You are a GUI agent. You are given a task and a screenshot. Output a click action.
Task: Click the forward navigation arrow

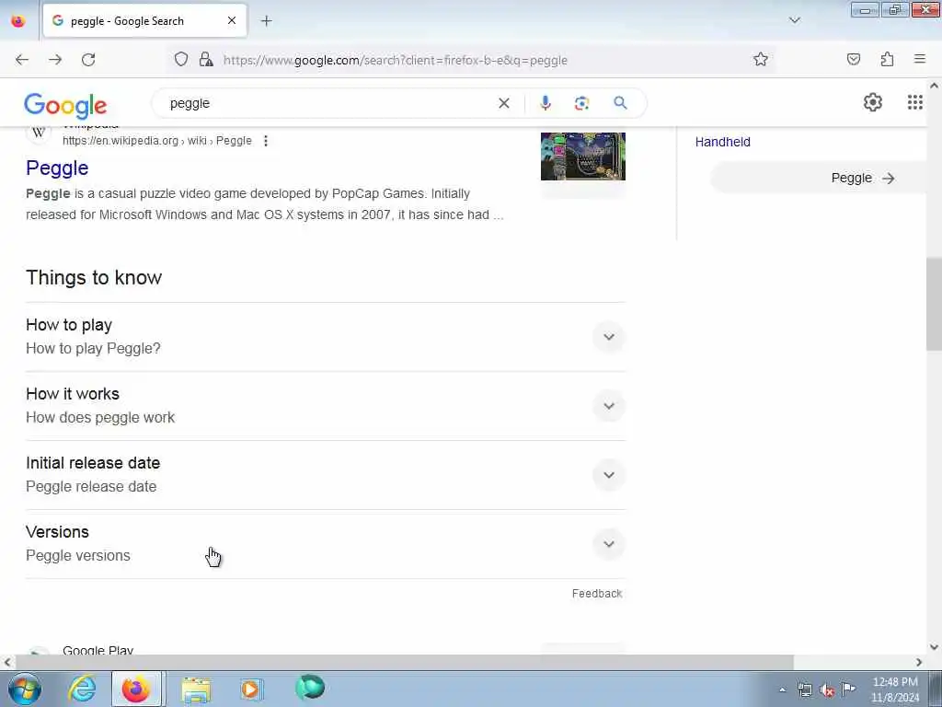tap(55, 60)
